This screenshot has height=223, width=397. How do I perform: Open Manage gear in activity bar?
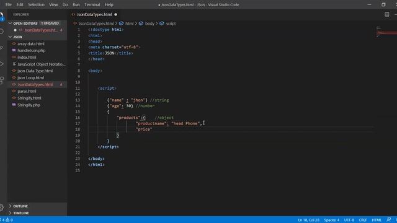pos(1,208)
